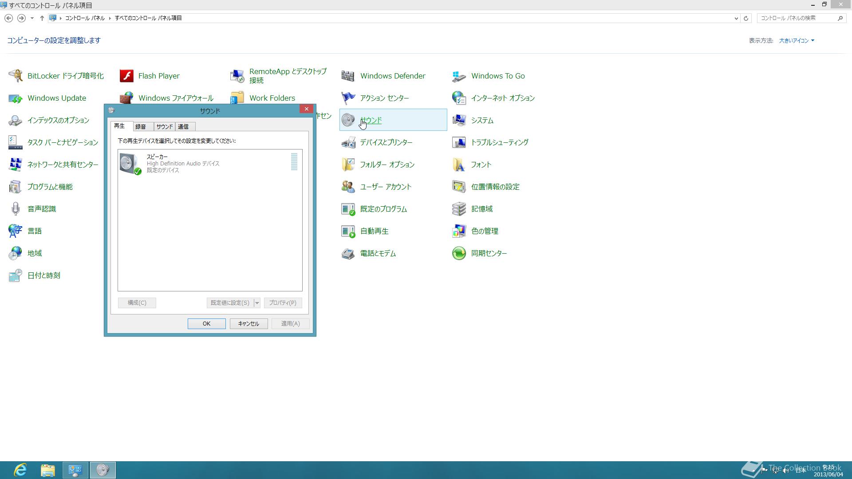Open 同期センター green icon
The height and width of the screenshot is (479, 852).
coord(459,253)
